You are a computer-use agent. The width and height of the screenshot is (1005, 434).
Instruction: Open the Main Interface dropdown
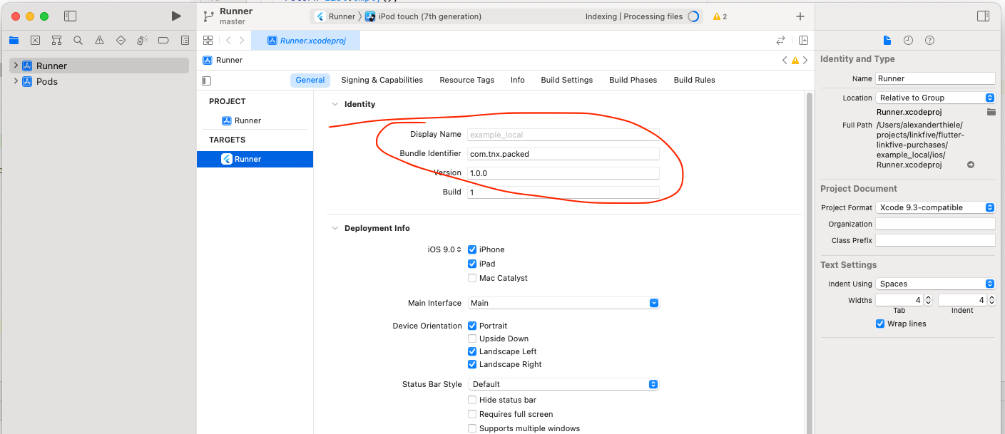(563, 303)
